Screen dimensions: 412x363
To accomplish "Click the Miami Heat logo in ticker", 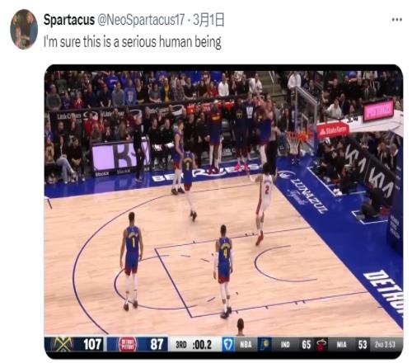I will 321,345.
